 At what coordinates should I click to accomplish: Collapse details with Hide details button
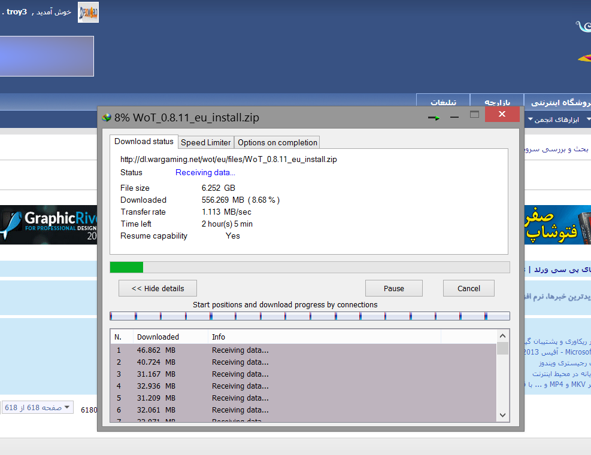[157, 288]
